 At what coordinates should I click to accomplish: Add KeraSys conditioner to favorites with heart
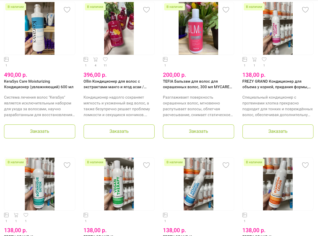click(67, 10)
